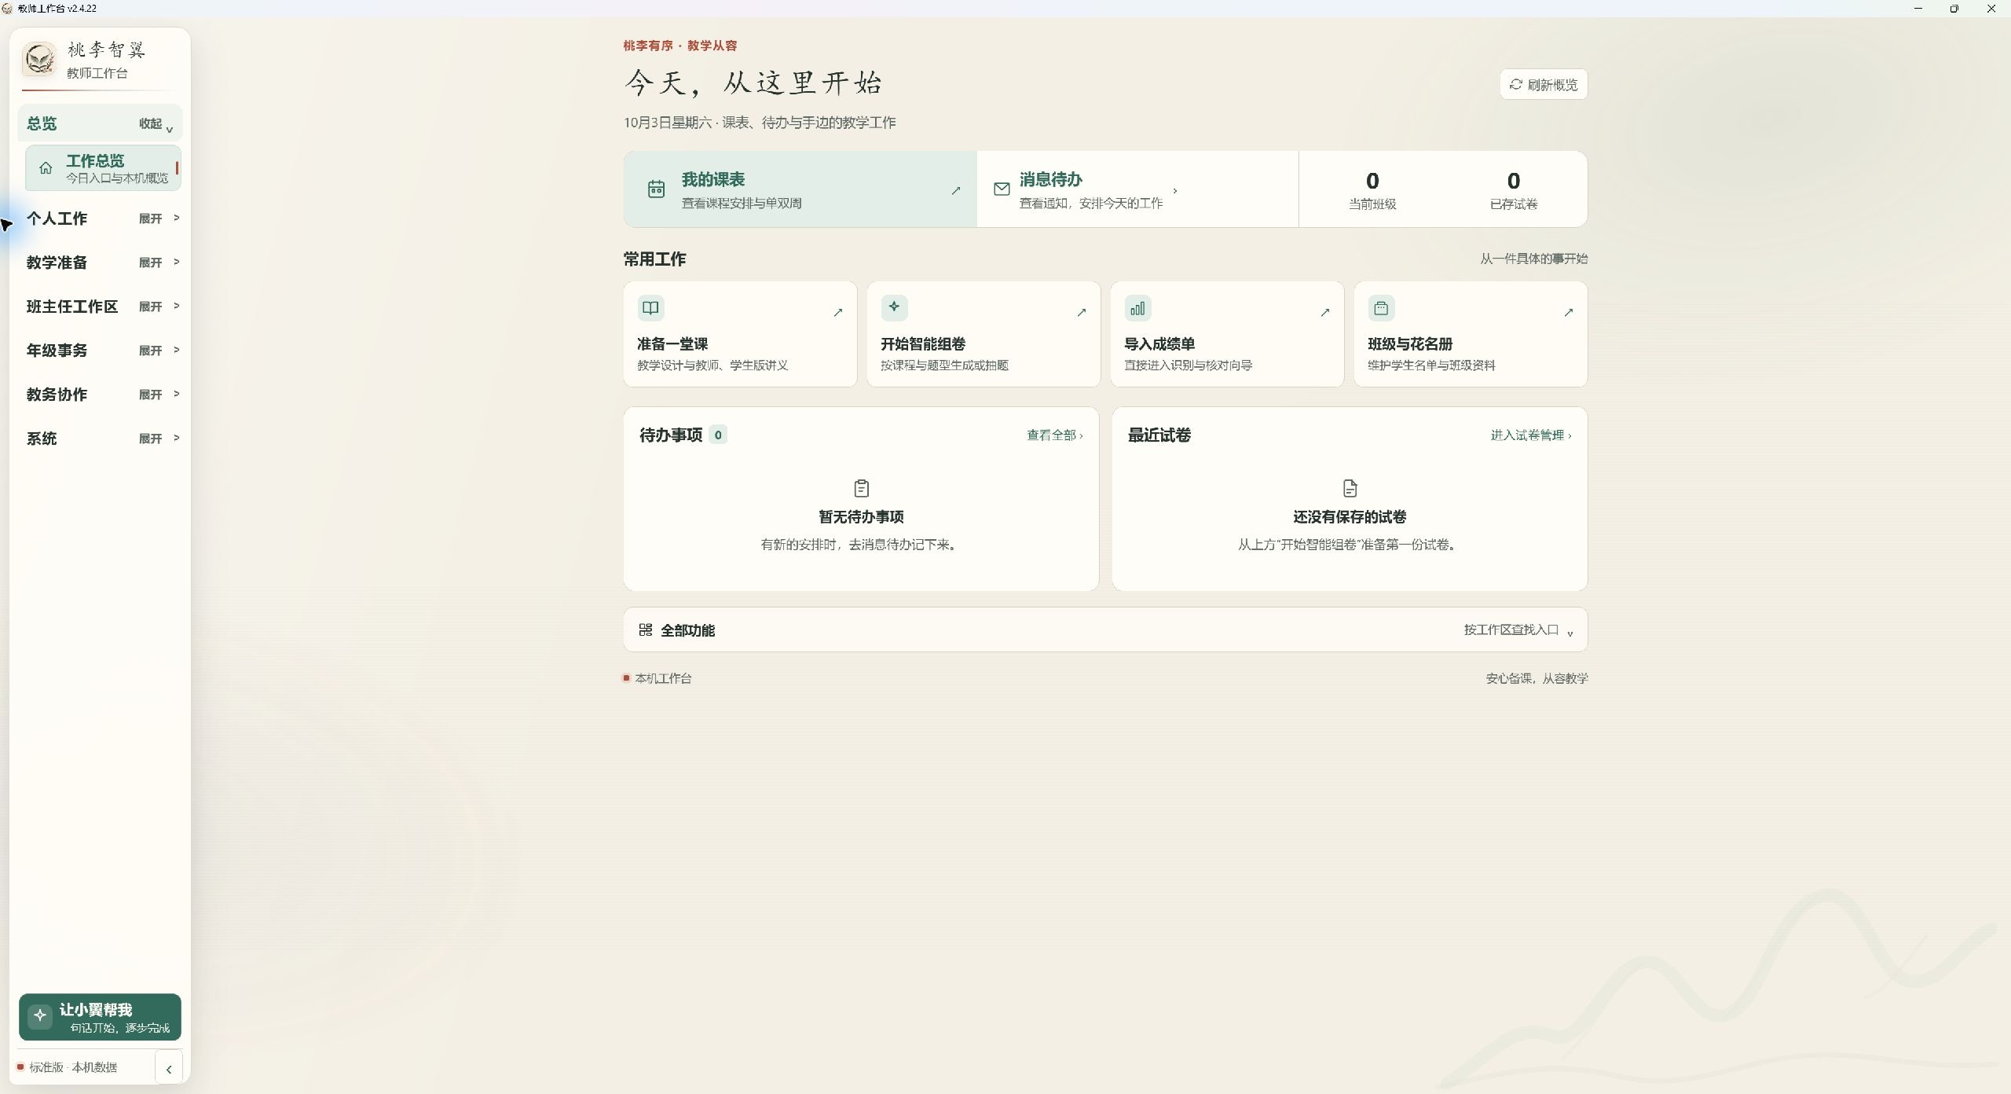Expand the 教务协作 section
The image size is (2011, 1094).
[100, 395]
